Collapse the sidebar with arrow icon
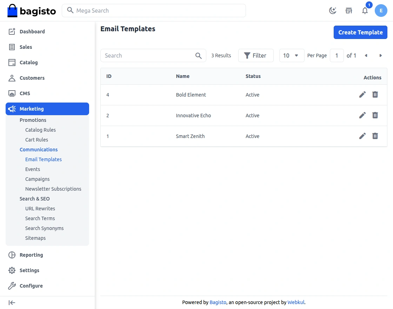Image resolution: width=393 pixels, height=309 pixels. [x=12, y=303]
